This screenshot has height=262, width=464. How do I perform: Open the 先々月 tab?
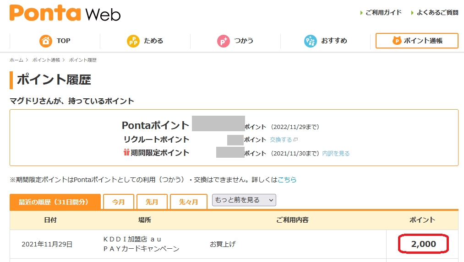(188, 202)
